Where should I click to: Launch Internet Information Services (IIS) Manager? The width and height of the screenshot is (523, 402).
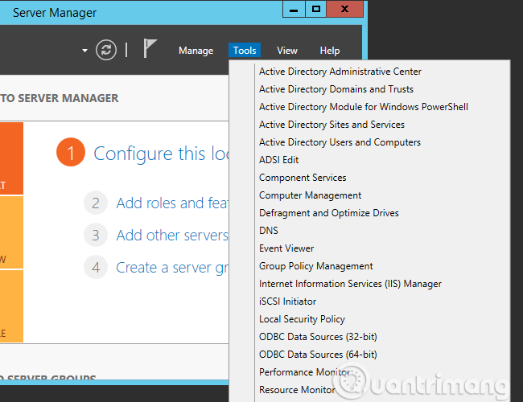[350, 284]
